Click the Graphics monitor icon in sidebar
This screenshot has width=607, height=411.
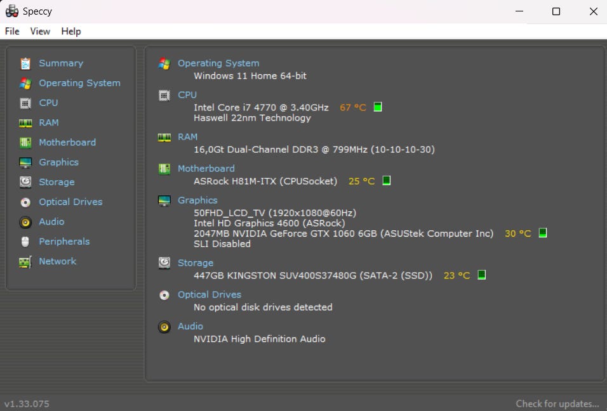[x=25, y=162]
